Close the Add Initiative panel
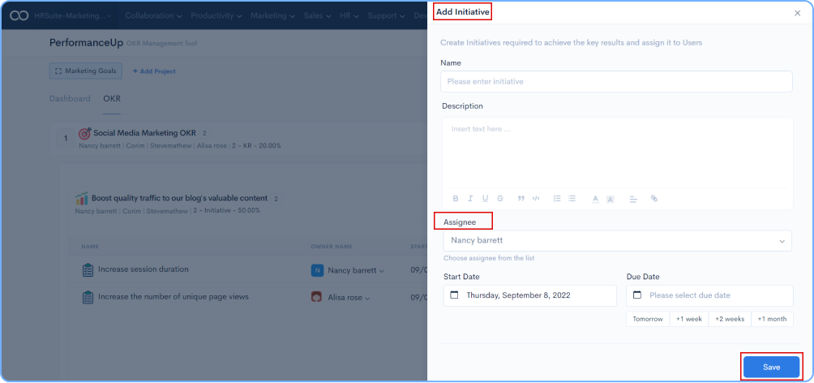The height and width of the screenshot is (383, 814). tap(796, 13)
